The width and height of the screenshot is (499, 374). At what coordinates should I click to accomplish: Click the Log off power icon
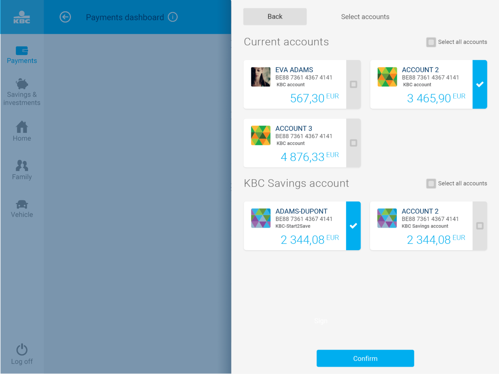coord(22,349)
